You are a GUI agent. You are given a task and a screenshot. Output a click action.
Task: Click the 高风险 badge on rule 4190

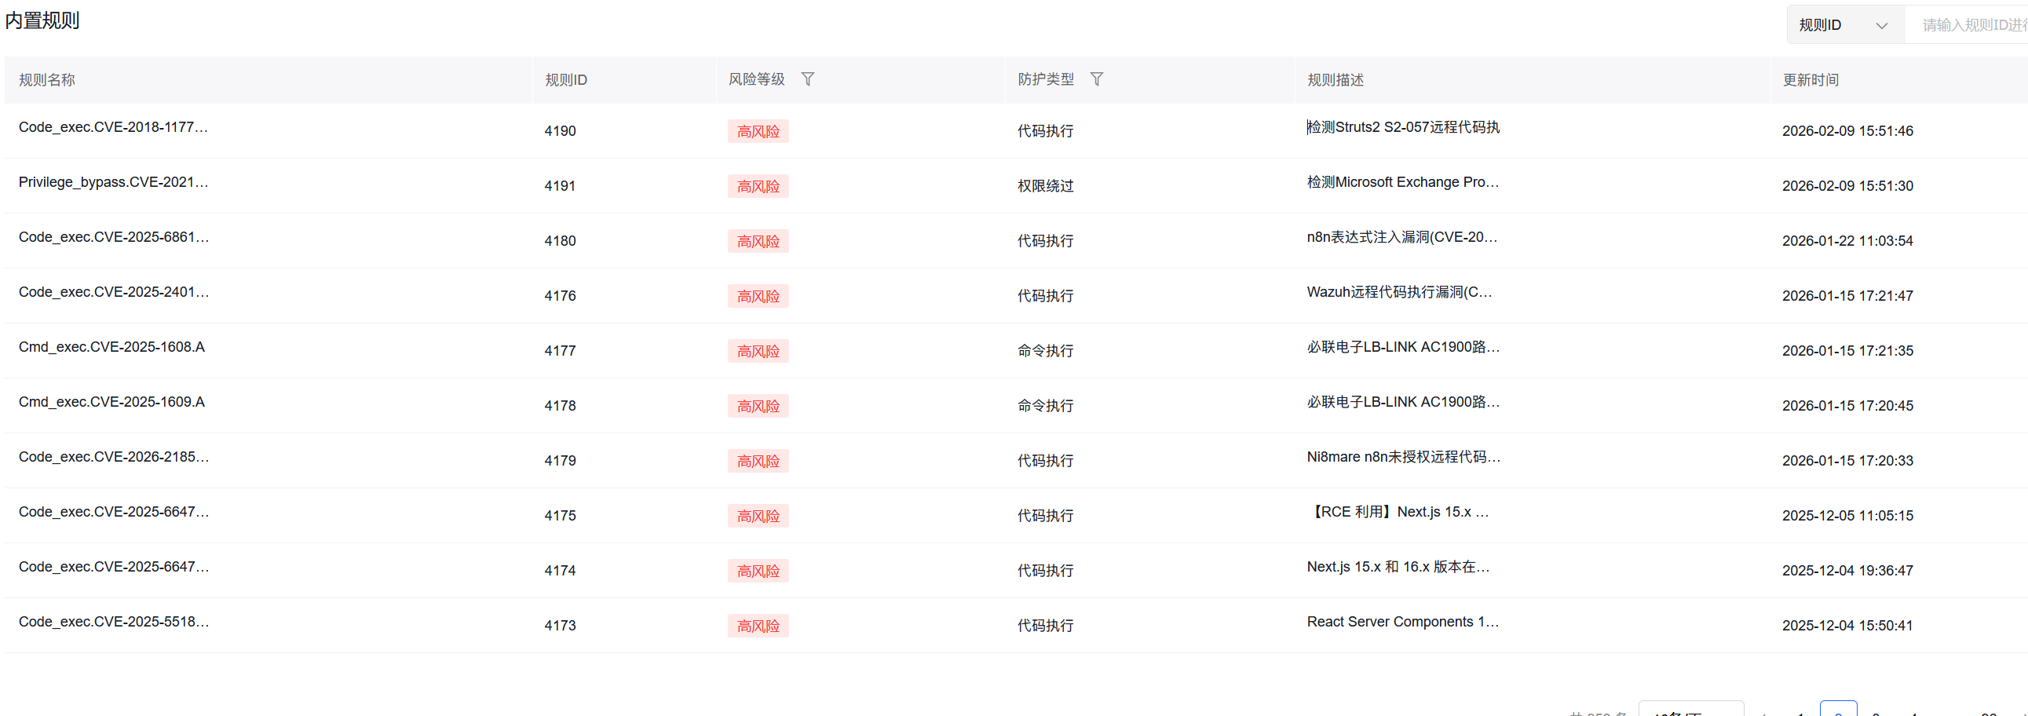758,130
